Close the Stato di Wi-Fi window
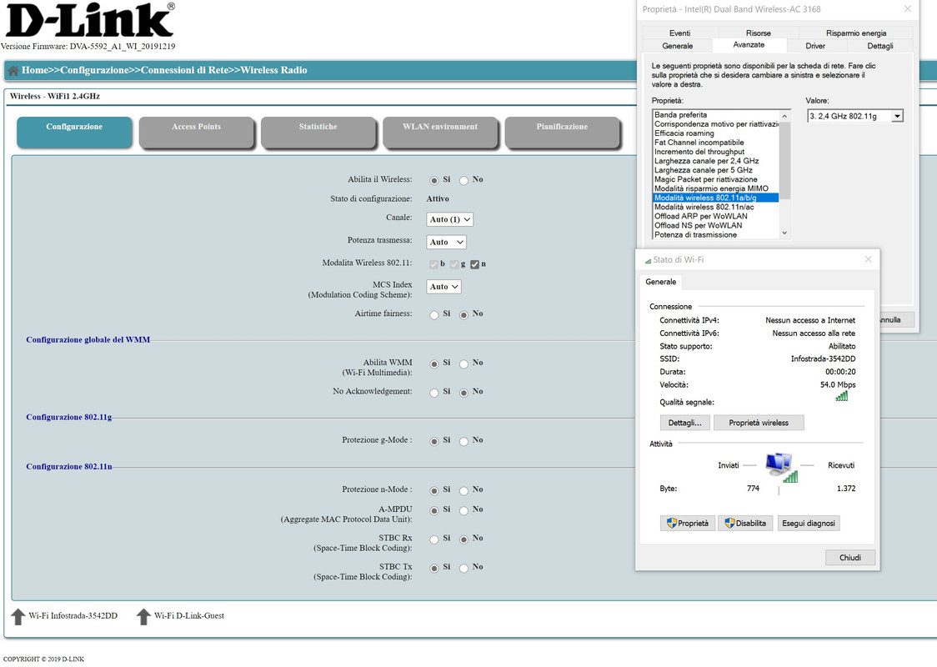 (869, 259)
